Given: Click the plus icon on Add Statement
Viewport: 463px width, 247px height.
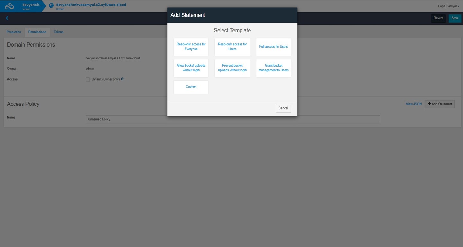Looking at the screenshot, I should point(430,104).
